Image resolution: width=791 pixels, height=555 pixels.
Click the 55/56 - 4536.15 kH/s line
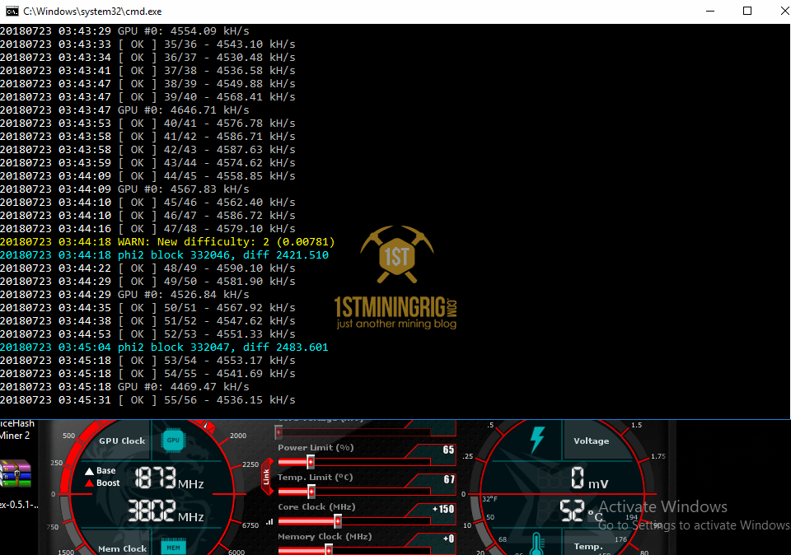pos(147,399)
